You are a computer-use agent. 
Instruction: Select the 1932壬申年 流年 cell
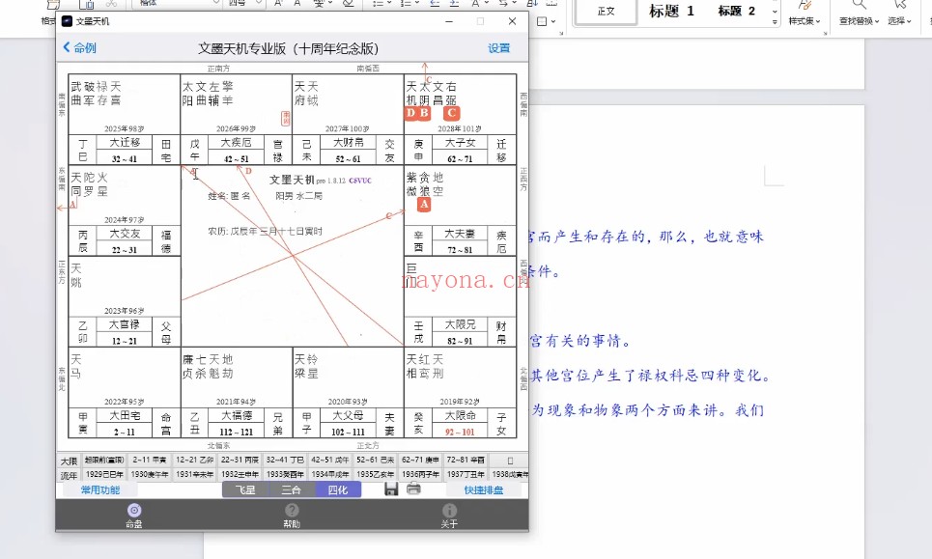pyautogui.click(x=240, y=475)
